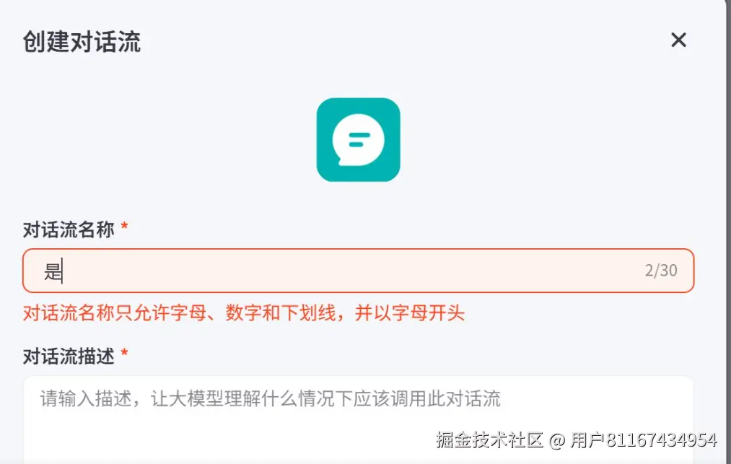
Task: Focus the 对话流名称 input field
Action: click(x=358, y=271)
